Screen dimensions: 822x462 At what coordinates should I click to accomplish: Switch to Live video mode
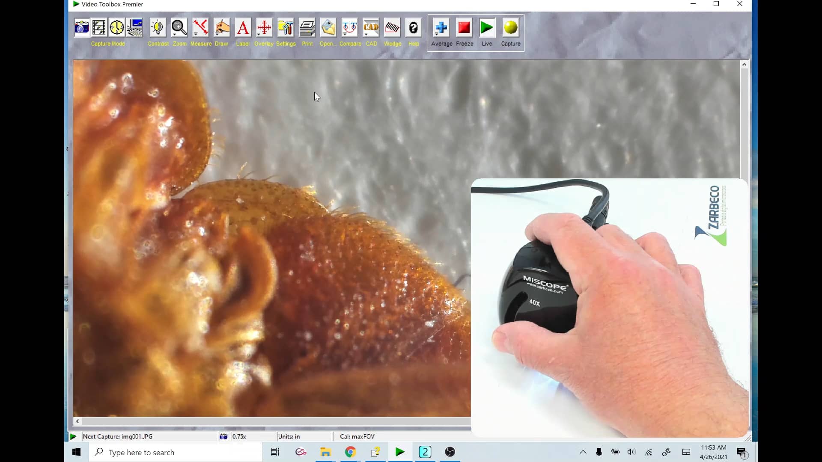click(x=487, y=28)
